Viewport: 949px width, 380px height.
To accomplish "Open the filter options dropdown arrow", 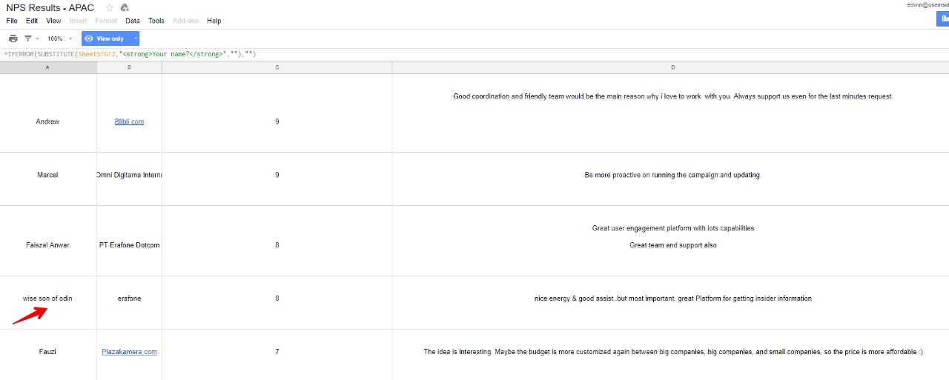I will [36, 39].
